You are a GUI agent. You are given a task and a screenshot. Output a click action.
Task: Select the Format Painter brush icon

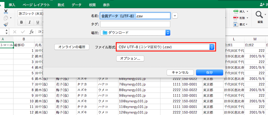click(x=6, y=24)
